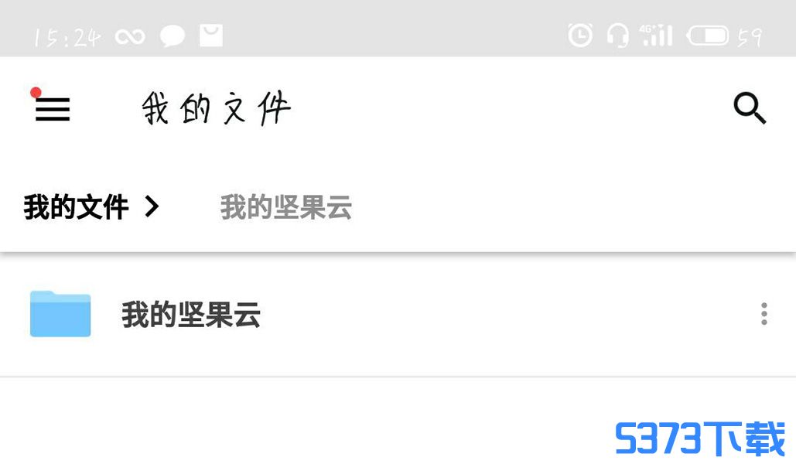Tap the 4G signal strength icon
Screen dimensions: 796x464
[x=656, y=35]
